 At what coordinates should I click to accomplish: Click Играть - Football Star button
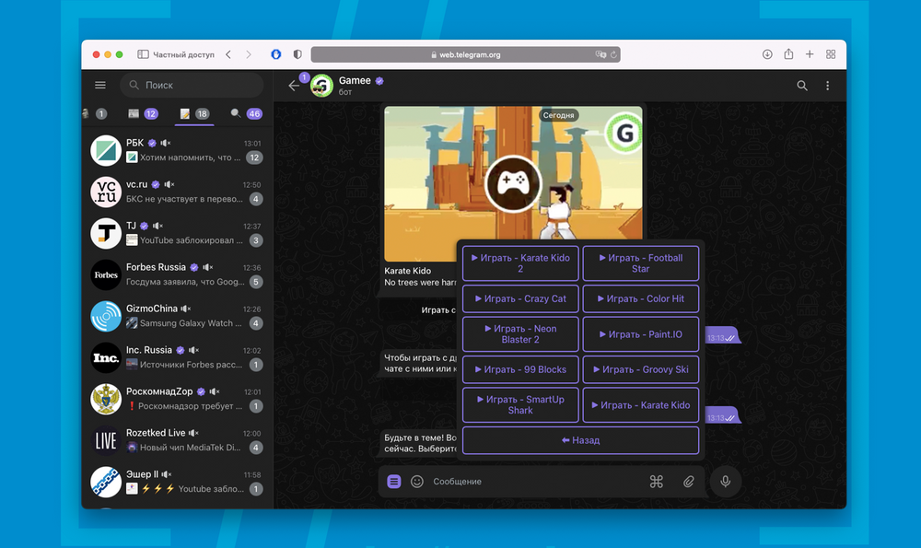pos(641,263)
